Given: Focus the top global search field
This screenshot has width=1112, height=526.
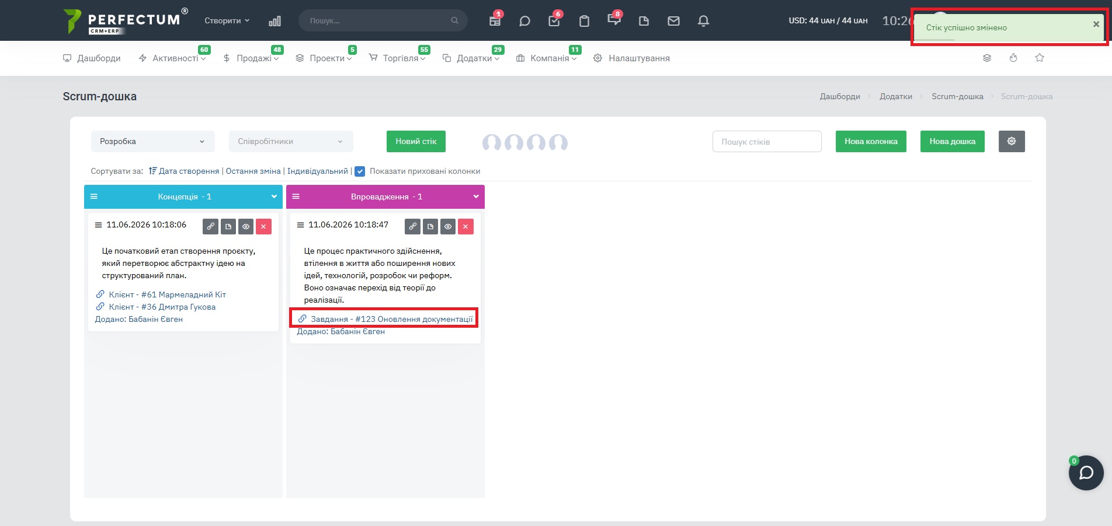Looking at the screenshot, I should (383, 20).
